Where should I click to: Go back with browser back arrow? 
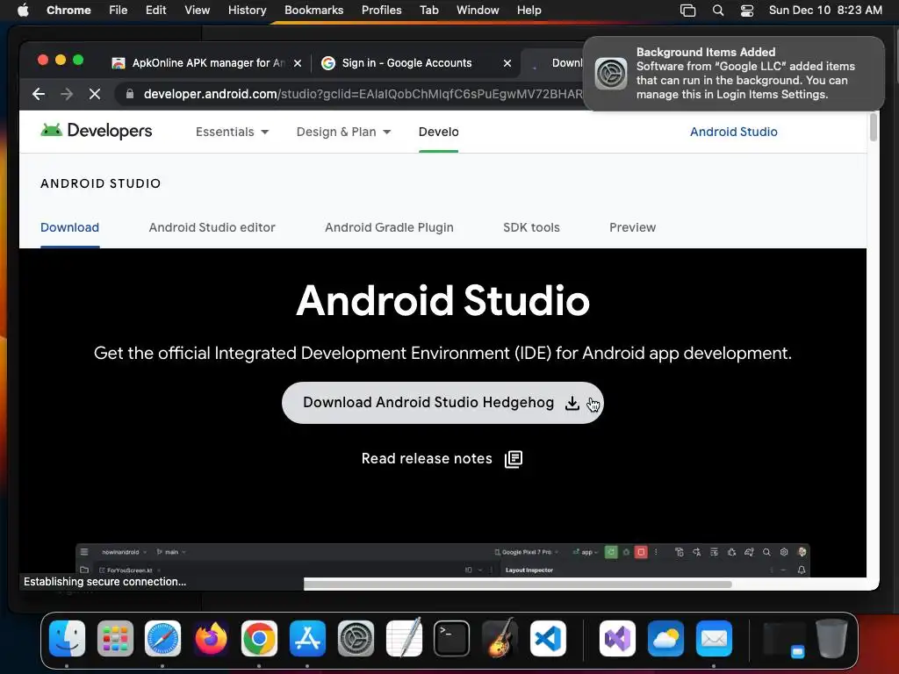(39, 94)
